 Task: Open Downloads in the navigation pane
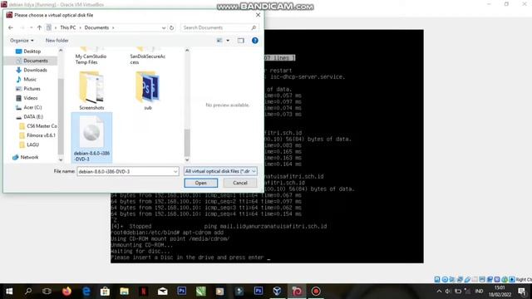click(35, 70)
